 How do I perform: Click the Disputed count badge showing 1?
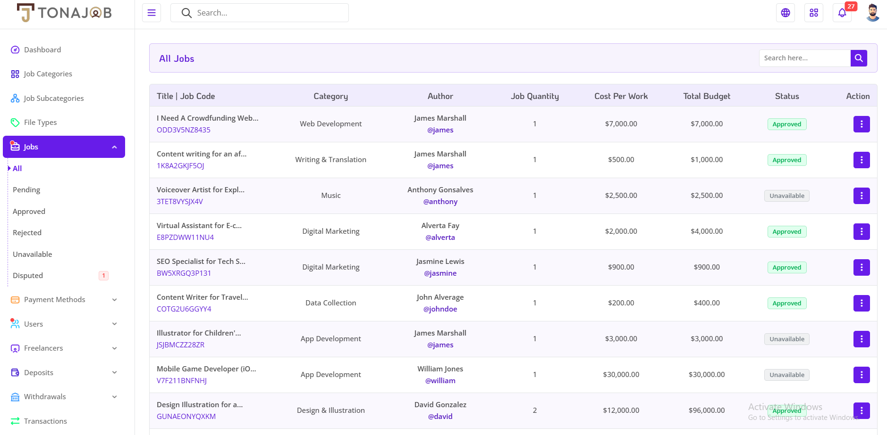coord(103,276)
